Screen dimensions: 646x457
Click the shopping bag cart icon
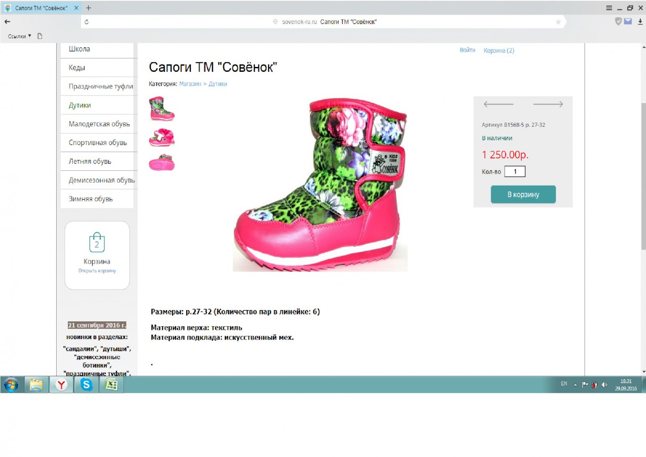[x=97, y=243]
